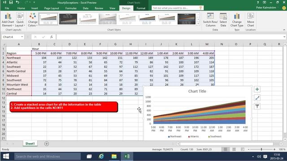The image size is (287, 161).
Task: Select cell A3 Northeast
Action: pos(19,58)
